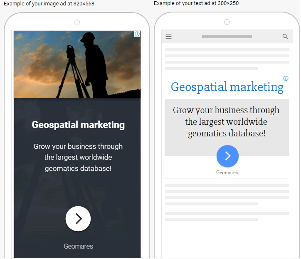Click the search magnifier icon in phone mockup
This screenshot has height=259, width=301.
pos(285,36)
